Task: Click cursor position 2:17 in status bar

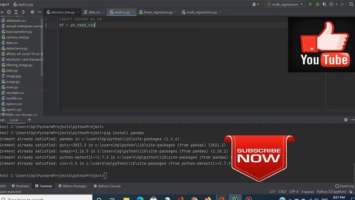Action: 272,192
